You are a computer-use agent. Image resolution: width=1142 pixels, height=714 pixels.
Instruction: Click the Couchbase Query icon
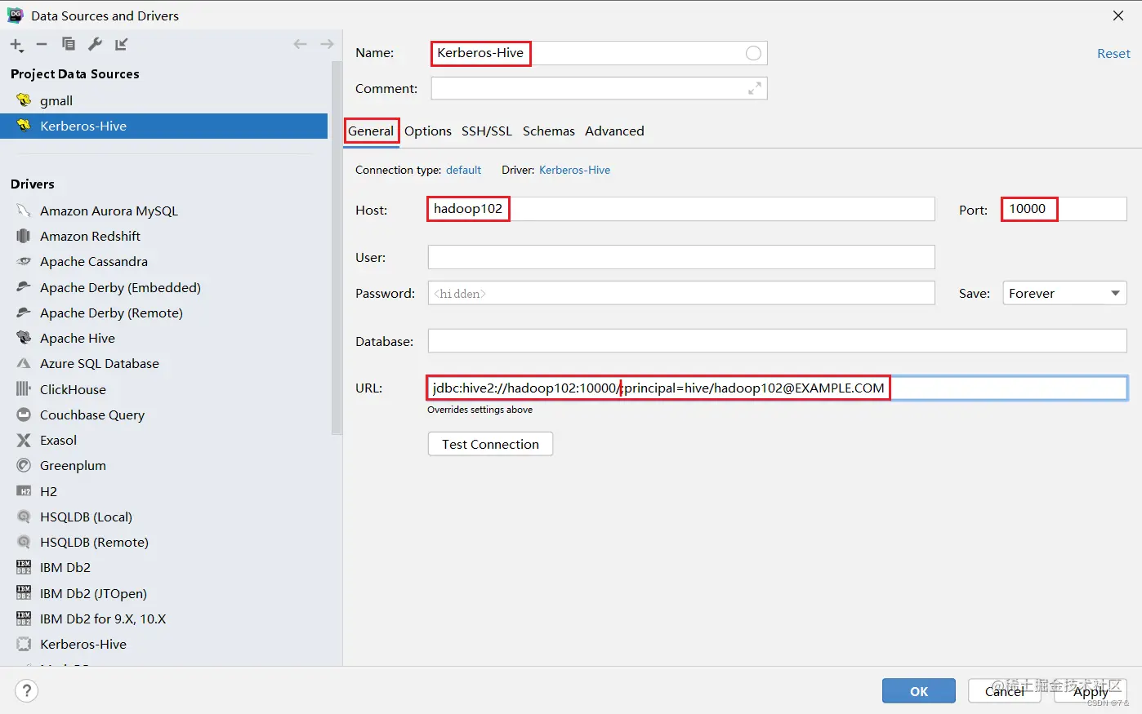24,415
